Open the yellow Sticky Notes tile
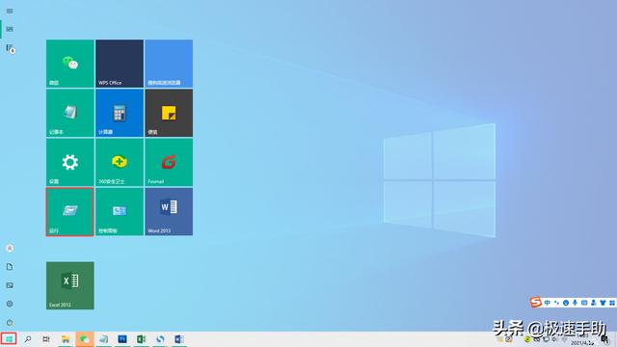 (169, 113)
